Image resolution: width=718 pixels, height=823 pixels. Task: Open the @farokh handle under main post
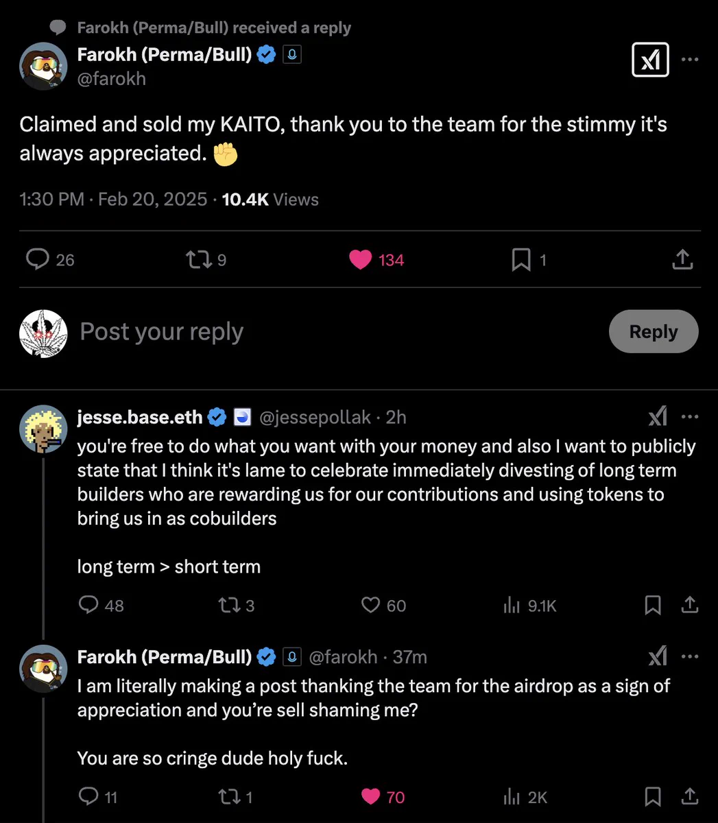coord(112,79)
